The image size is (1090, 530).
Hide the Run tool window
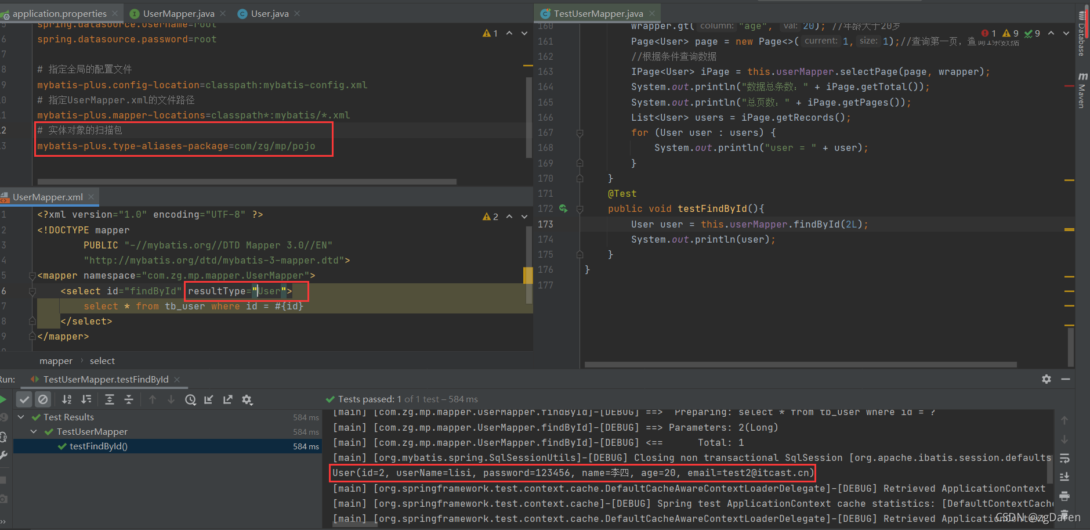point(1066,379)
